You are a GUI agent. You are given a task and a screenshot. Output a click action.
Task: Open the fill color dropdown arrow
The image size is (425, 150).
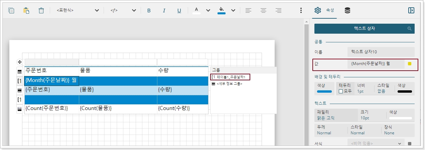pyautogui.click(x=233, y=10)
